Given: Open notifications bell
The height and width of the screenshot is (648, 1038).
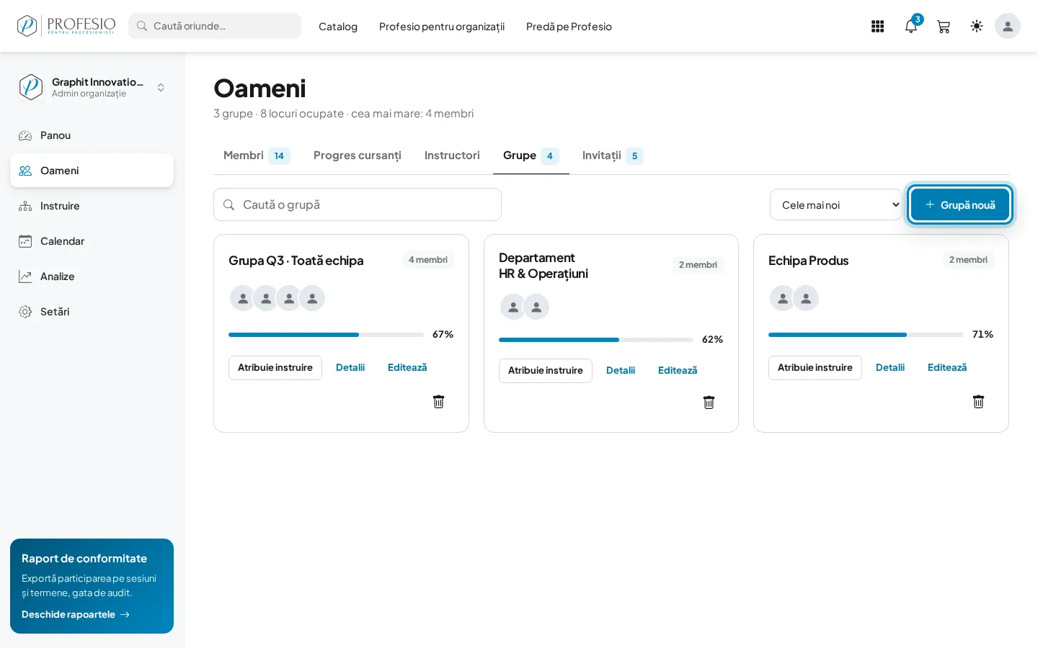Looking at the screenshot, I should tap(911, 27).
